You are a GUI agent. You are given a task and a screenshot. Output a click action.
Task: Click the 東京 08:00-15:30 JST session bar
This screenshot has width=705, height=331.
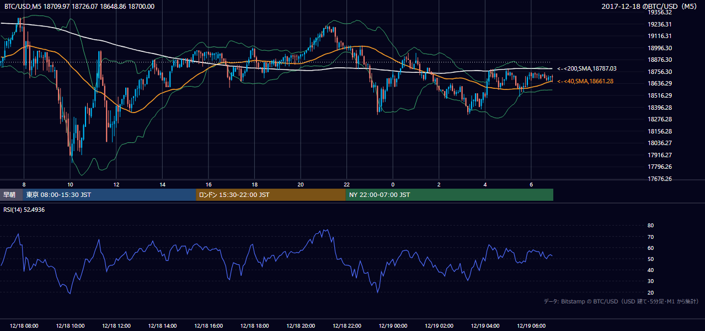click(109, 195)
